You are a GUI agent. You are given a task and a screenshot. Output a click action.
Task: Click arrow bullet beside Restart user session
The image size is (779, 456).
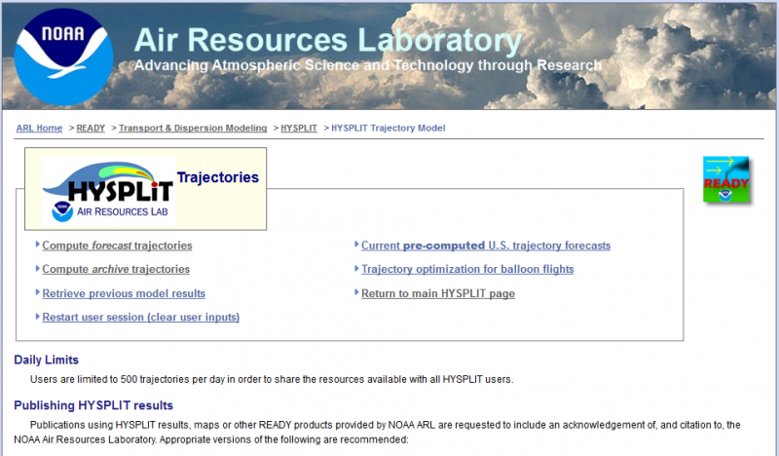tap(38, 317)
